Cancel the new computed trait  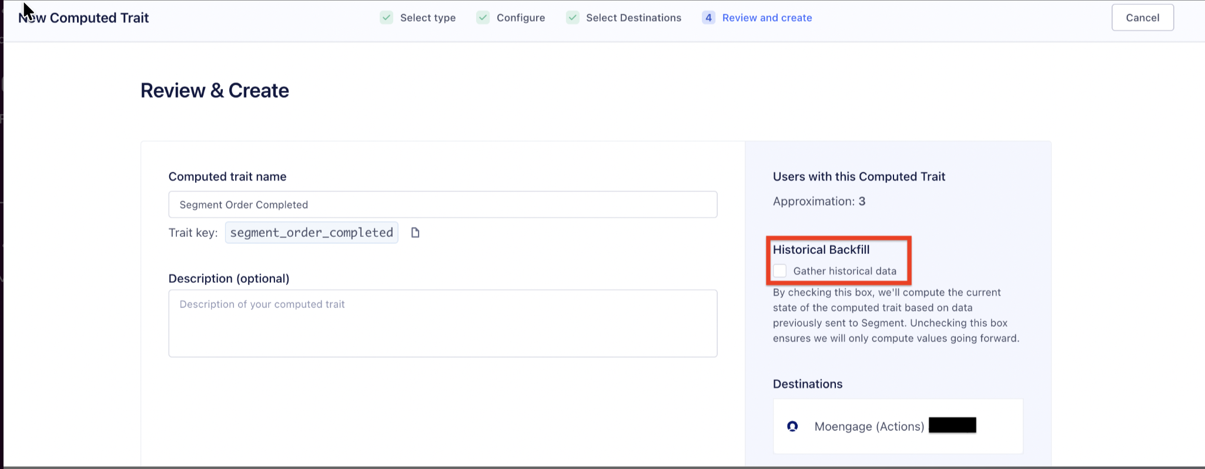pos(1142,18)
